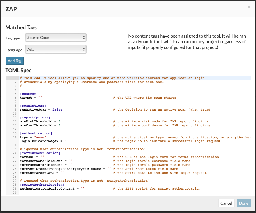Confirm with the Done button
Screen dimensions: 256x213
coord(244,203)
